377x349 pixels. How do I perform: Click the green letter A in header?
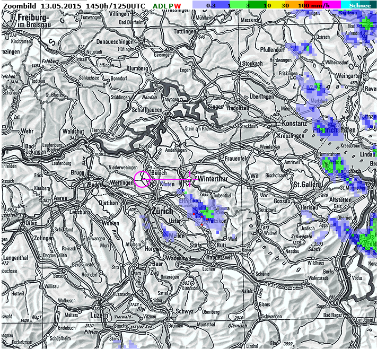pos(155,6)
